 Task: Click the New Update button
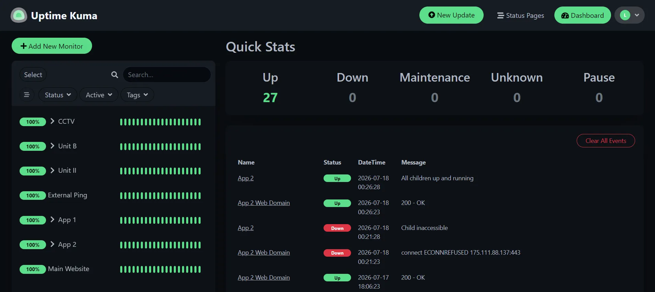[451, 15]
